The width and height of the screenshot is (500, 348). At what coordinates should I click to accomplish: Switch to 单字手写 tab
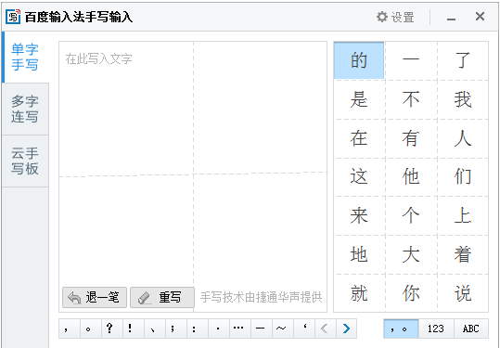coord(25,58)
